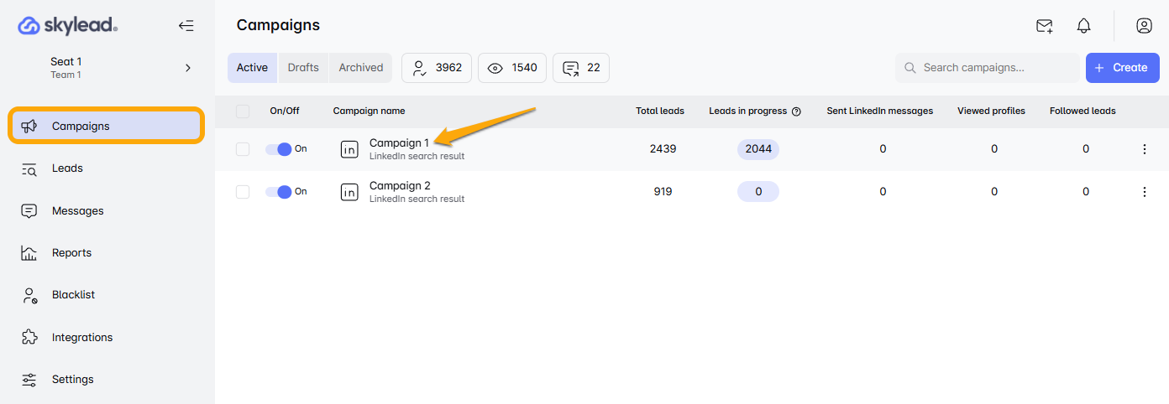Screen dimensions: 1169x404
Task: Open the Reports chart icon in sidebar
Action: pyautogui.click(x=29, y=253)
